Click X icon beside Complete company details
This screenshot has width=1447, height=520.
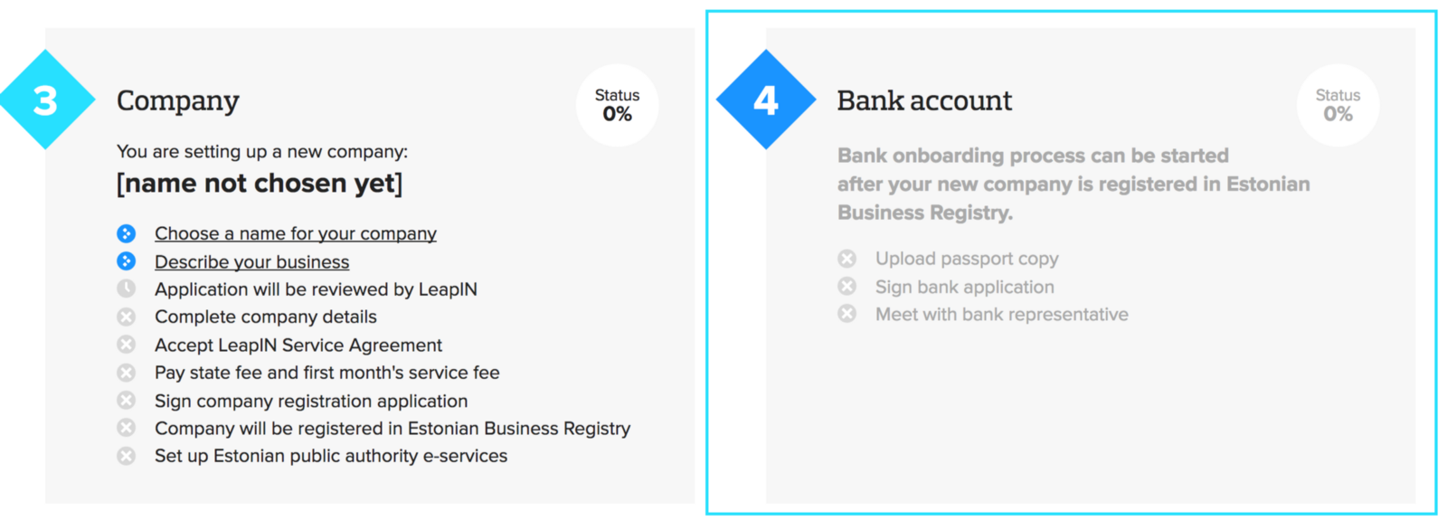point(127,317)
